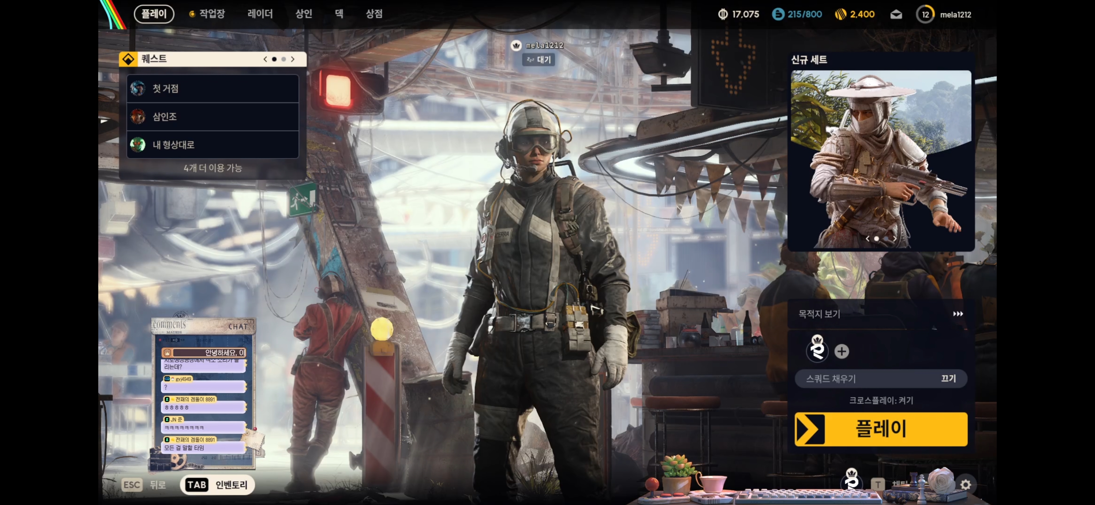Click the 17,075 coin balance
This screenshot has width=1095, height=505.
click(x=745, y=14)
